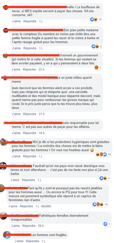Like the 'bouffeuse de tacos' comment via J'aime

tap(16, 21)
